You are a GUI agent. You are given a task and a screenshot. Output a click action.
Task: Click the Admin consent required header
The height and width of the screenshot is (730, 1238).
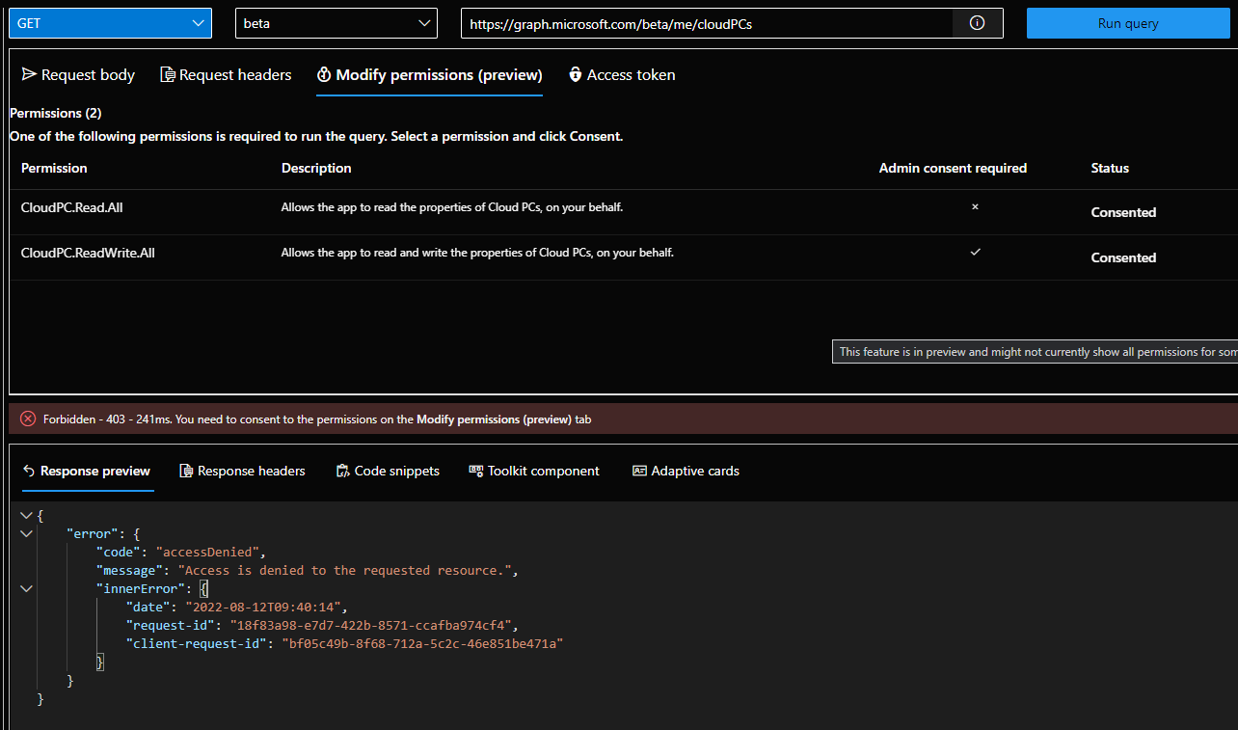(x=953, y=168)
